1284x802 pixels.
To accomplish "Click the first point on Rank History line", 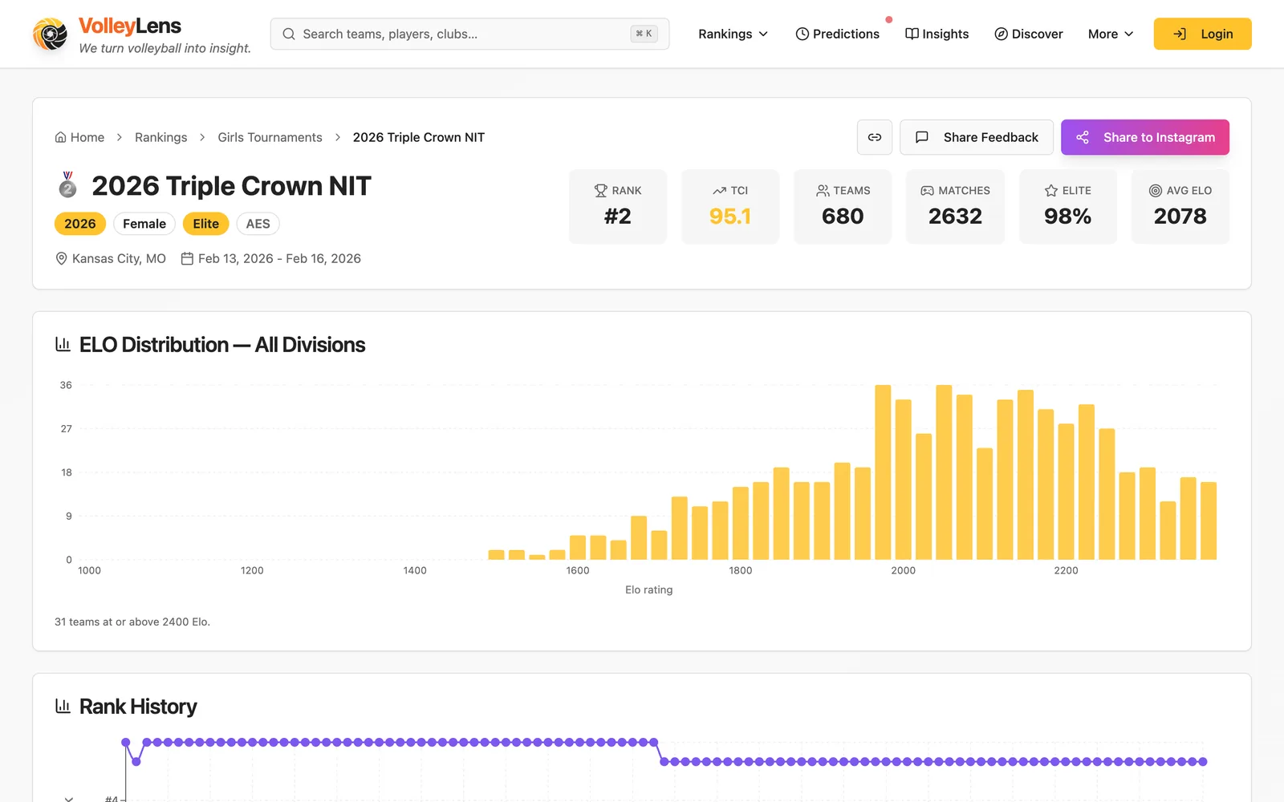I will (x=126, y=743).
